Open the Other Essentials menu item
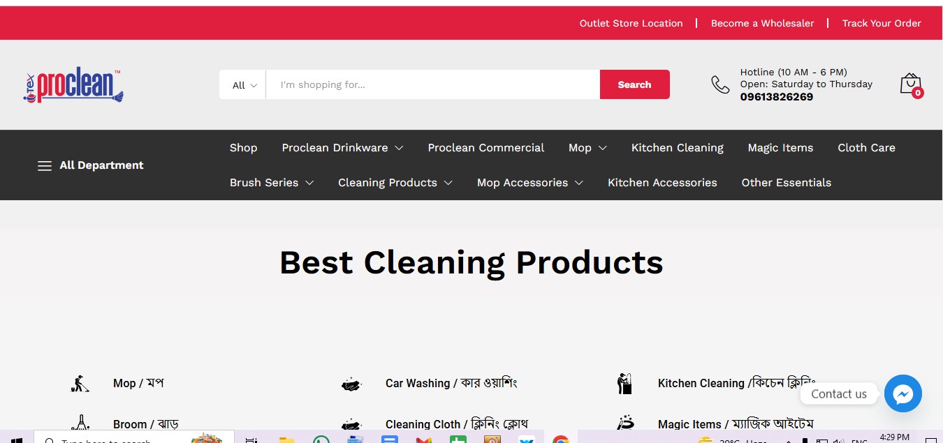This screenshot has width=943, height=443. (787, 183)
